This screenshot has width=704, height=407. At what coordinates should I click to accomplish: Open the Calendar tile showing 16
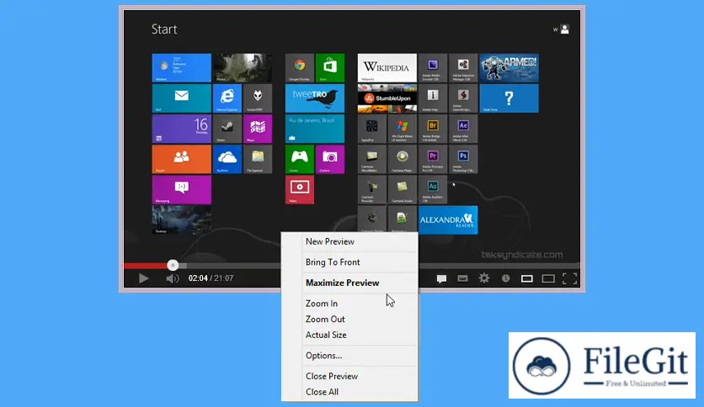point(181,129)
